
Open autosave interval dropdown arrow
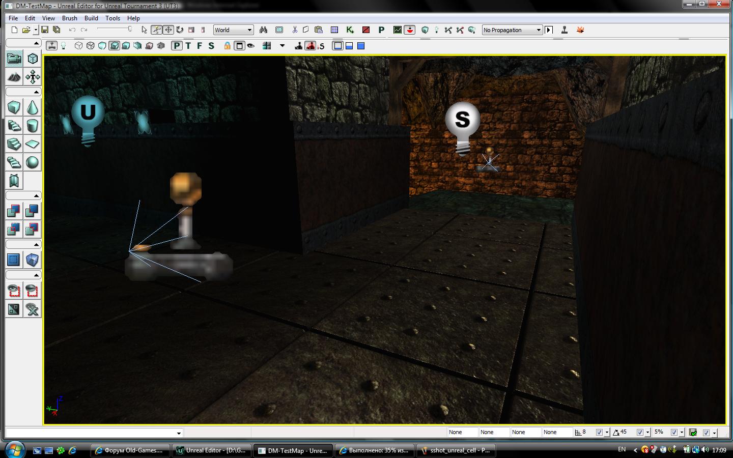[x=714, y=433]
